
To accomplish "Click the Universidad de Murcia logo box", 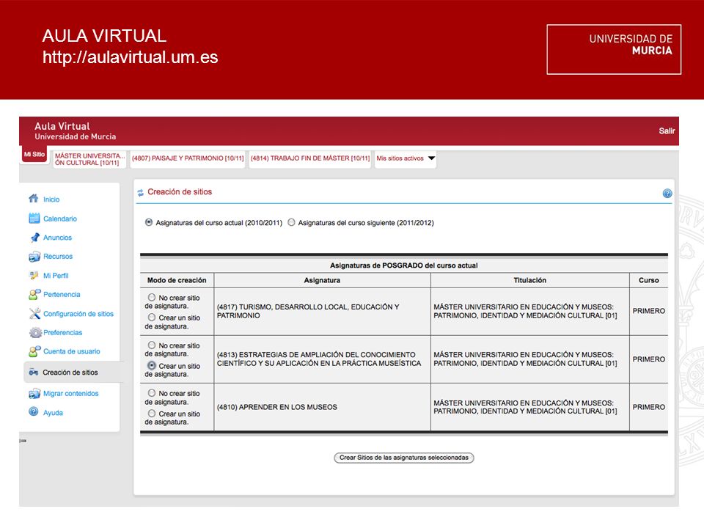I will point(614,49).
